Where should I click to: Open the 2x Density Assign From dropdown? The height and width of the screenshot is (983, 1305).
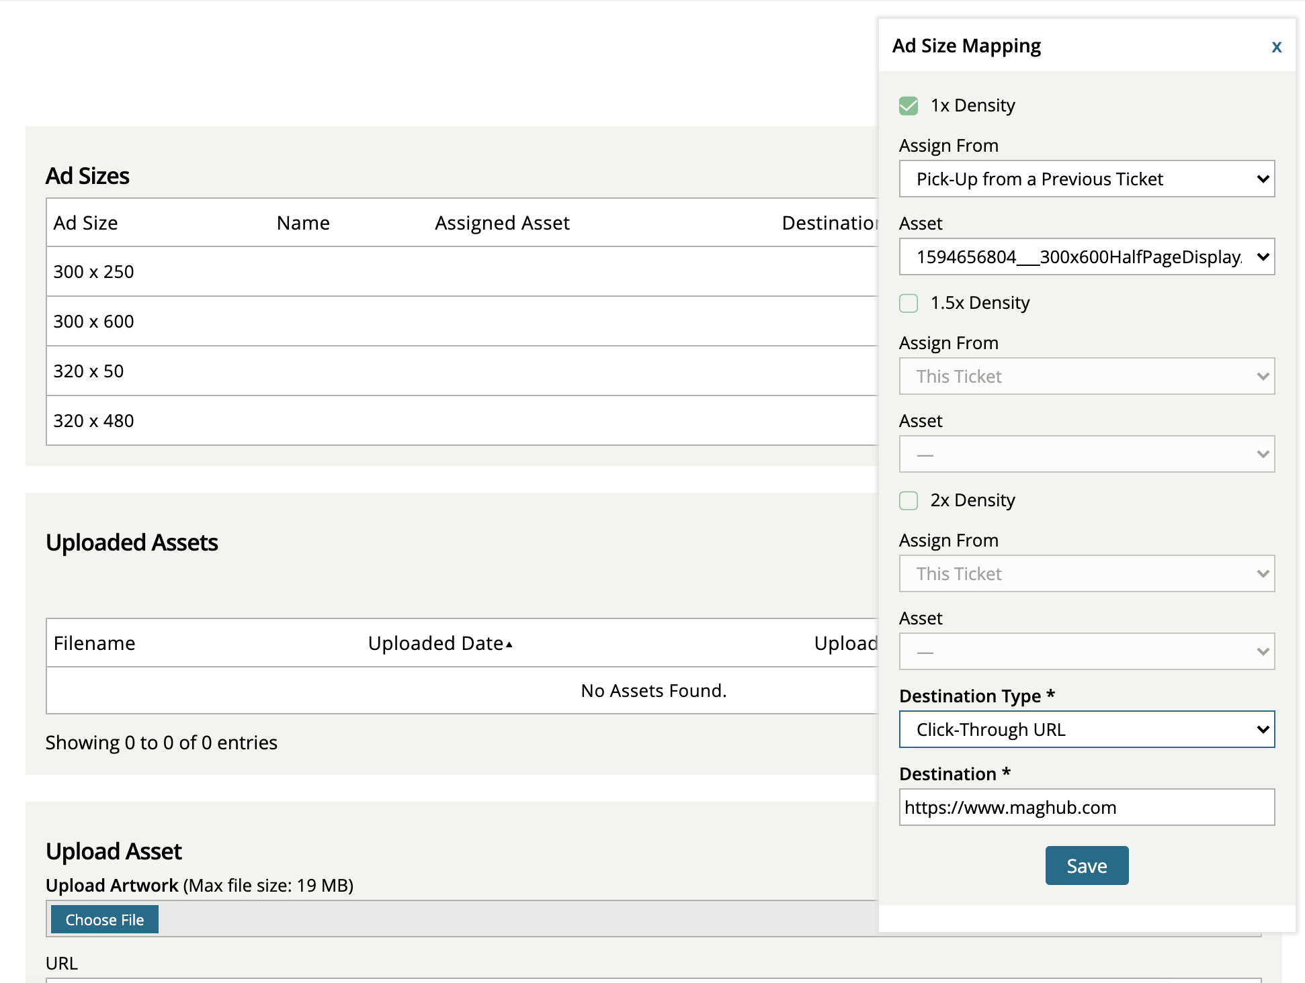(x=1086, y=574)
